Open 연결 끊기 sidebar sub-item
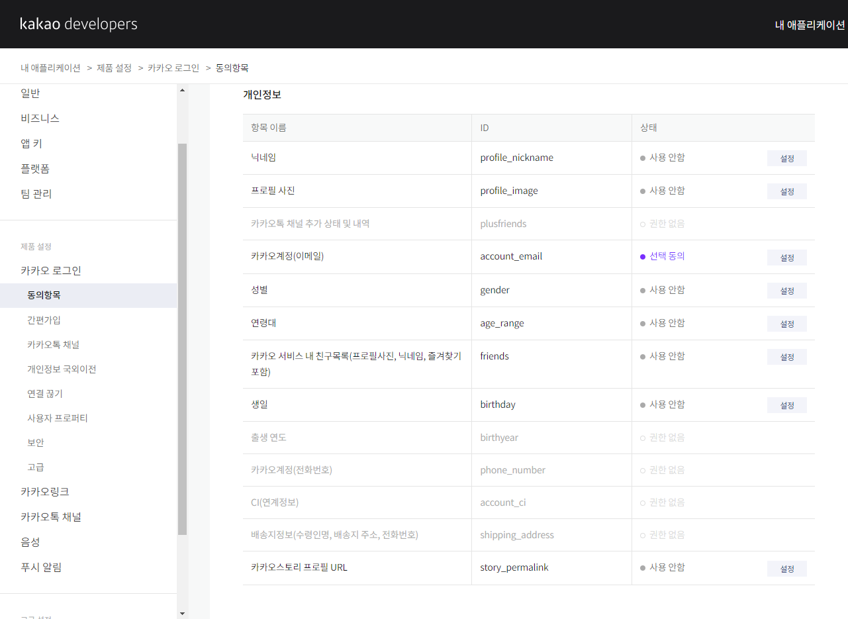 coord(45,393)
